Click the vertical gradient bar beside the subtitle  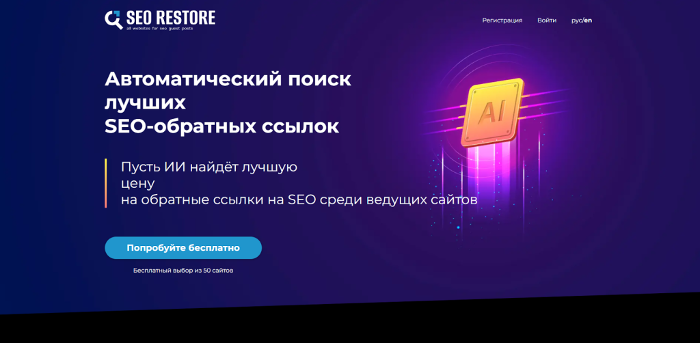click(x=106, y=183)
